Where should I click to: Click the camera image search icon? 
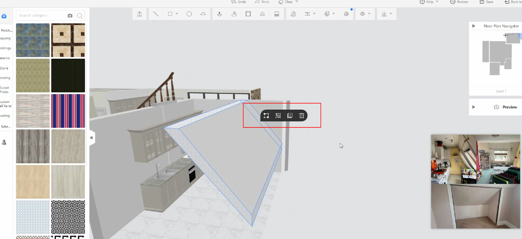[x=70, y=16]
